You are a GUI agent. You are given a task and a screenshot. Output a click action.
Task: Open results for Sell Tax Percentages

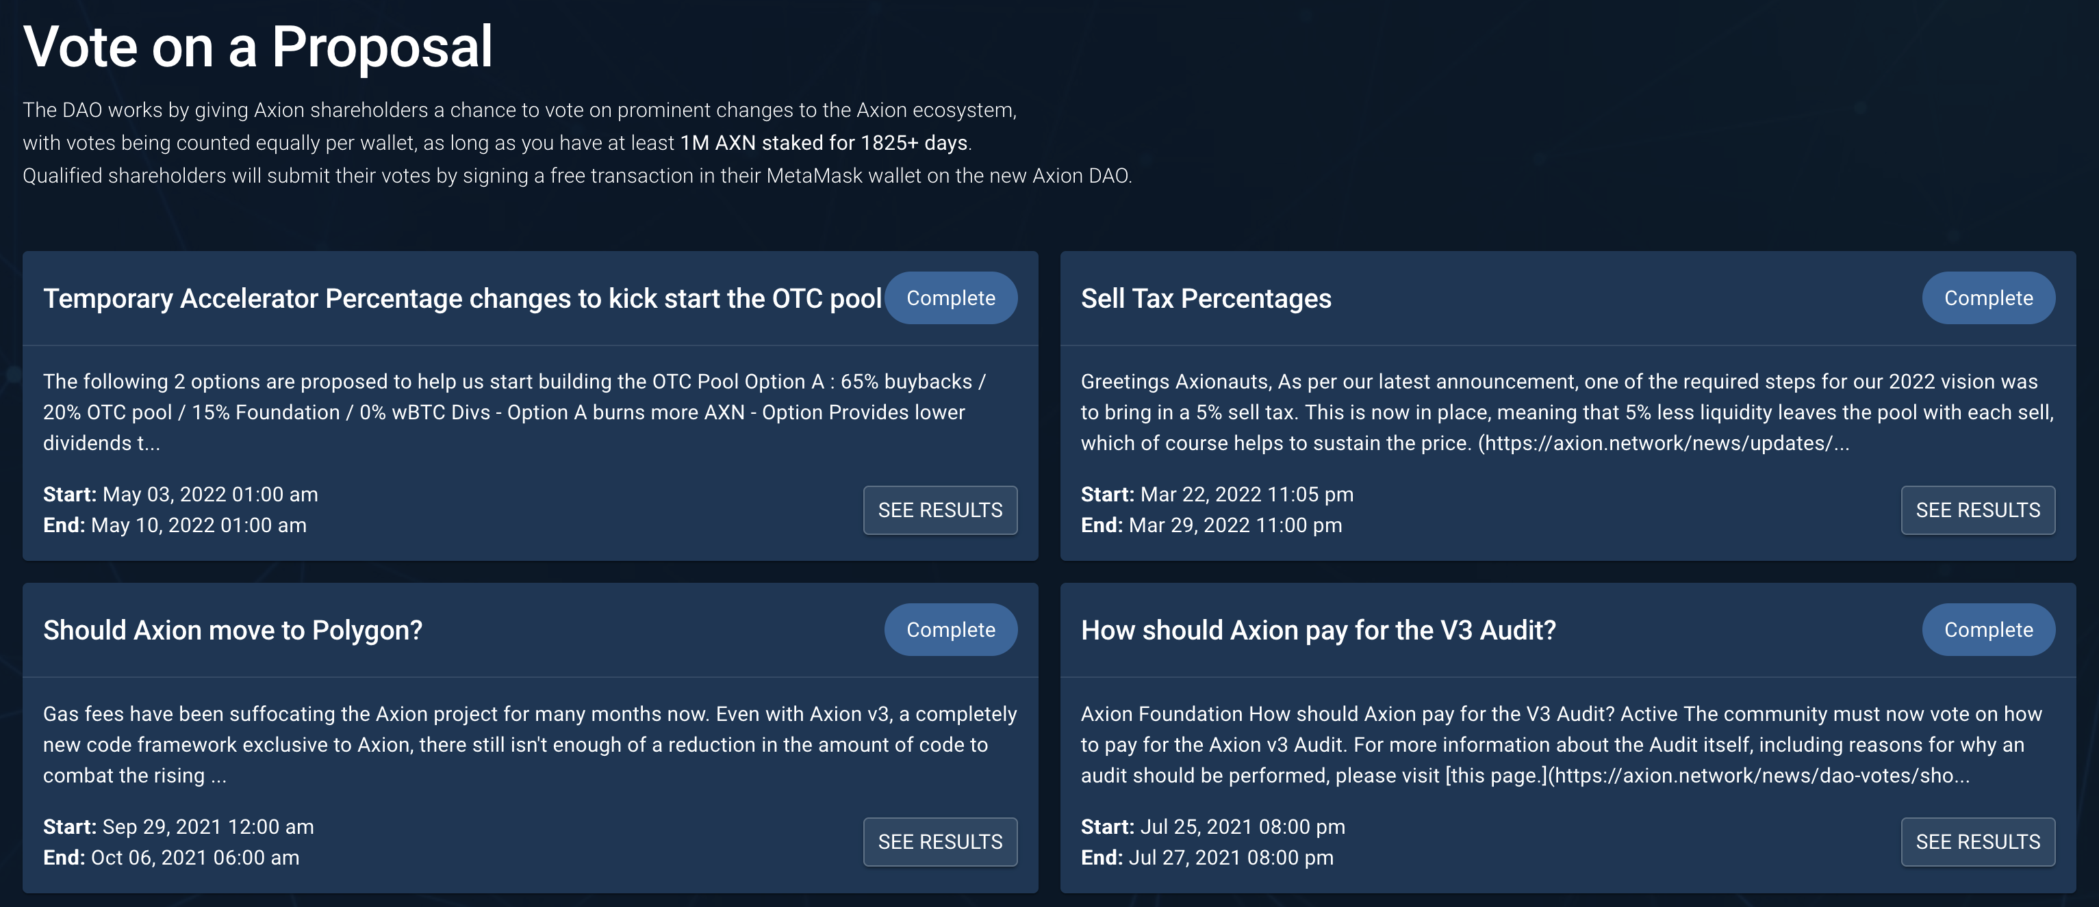coord(1976,510)
